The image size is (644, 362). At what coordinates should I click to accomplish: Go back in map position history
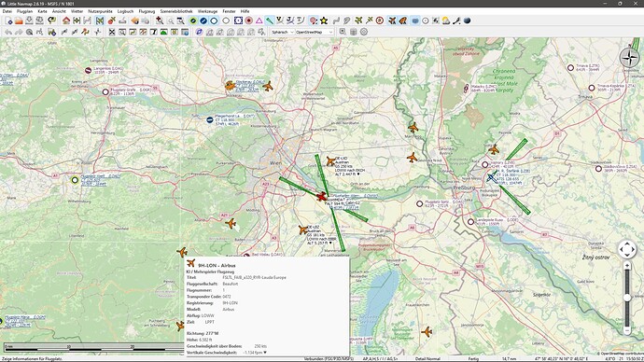(134, 21)
